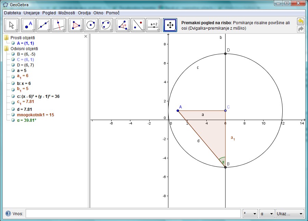The image size is (308, 221).
Task: Open the Datoteka menu
Action: [x=12, y=13]
